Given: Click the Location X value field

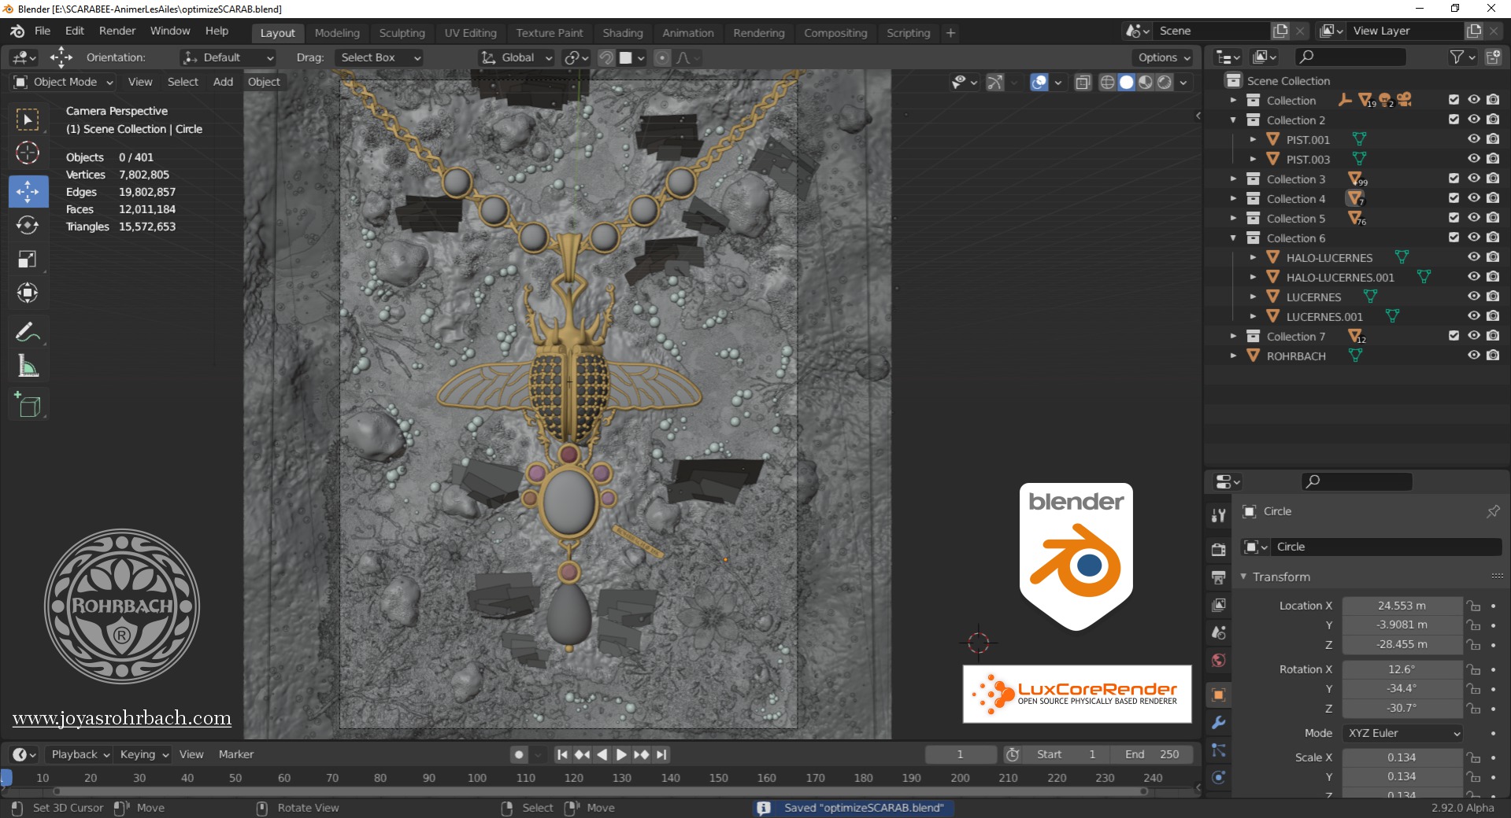Looking at the screenshot, I should pyautogui.click(x=1402, y=606).
